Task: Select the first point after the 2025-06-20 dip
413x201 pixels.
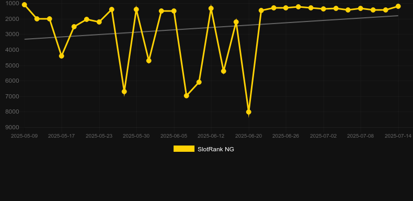Action: (261, 10)
